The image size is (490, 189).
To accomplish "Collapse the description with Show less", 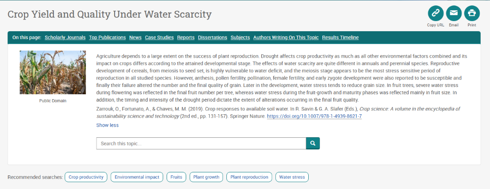I will pos(107,125).
